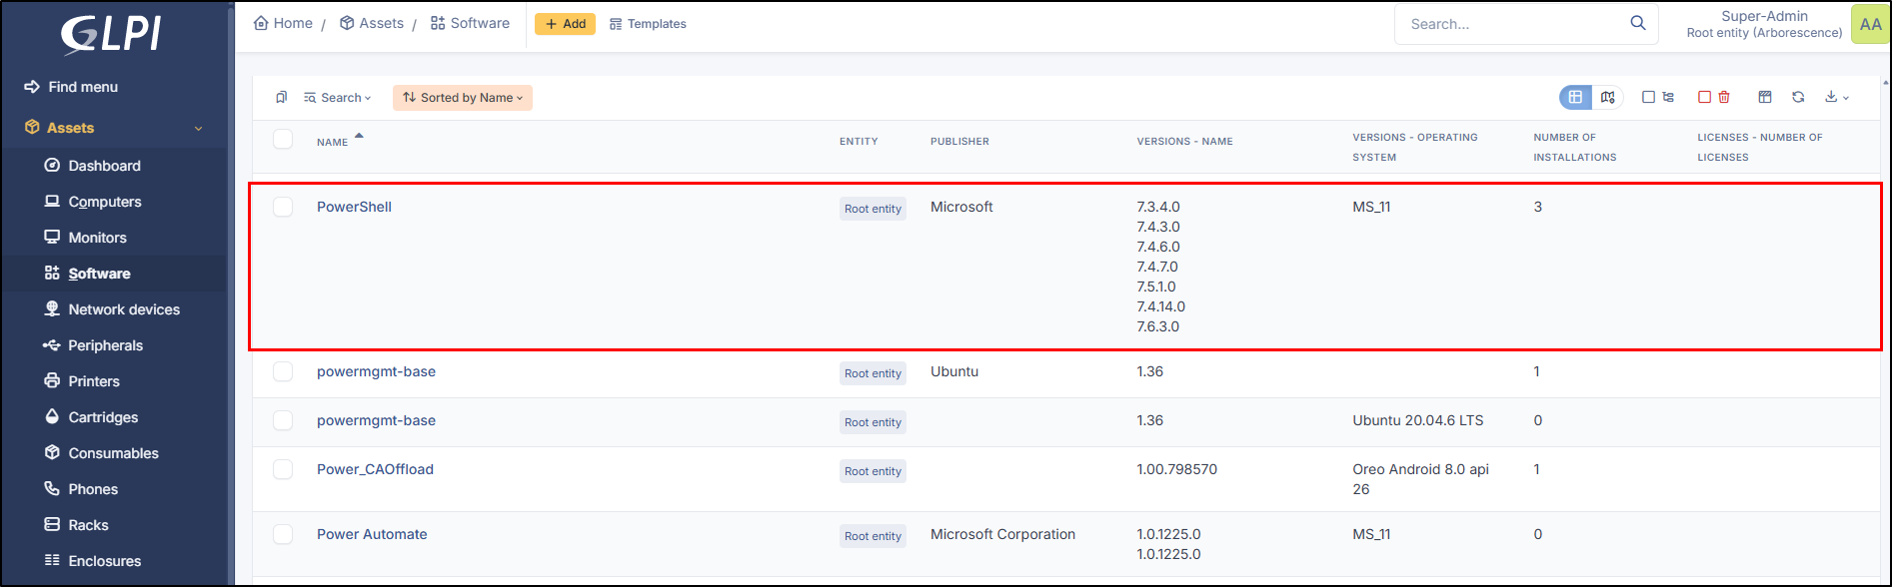Open installations count for Power_CAOffload
This screenshot has height=587, width=1892.
coord(1537,469)
